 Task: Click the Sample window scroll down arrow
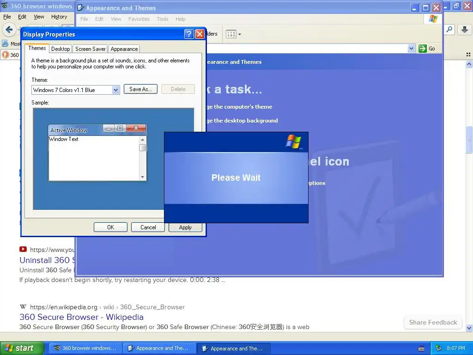[143, 177]
